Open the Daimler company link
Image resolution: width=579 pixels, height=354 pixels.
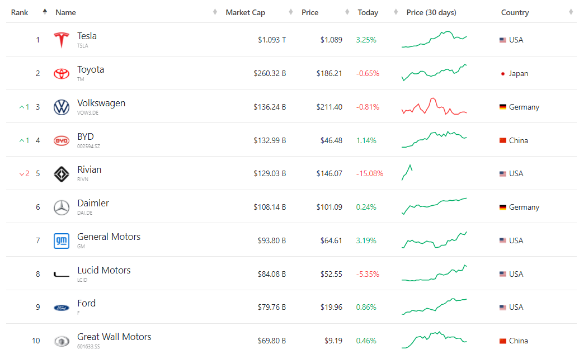[93, 203]
